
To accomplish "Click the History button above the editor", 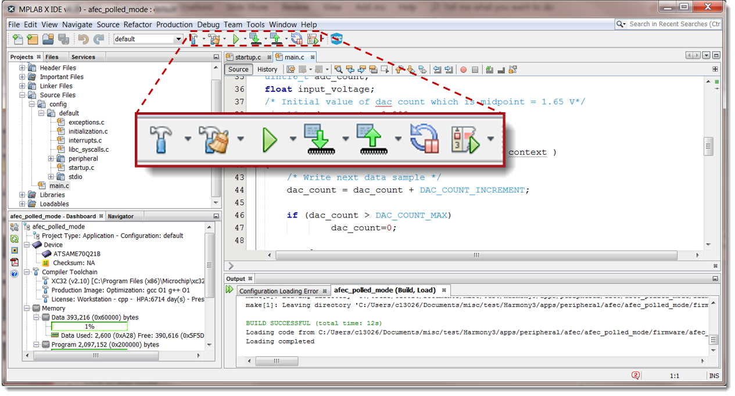I will [x=267, y=69].
